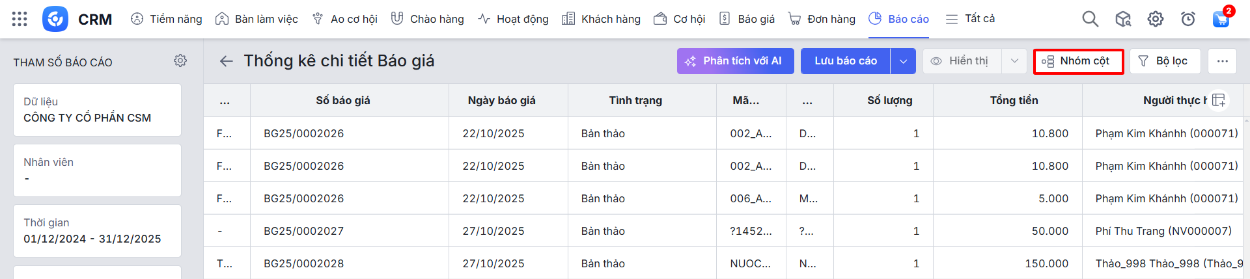This screenshot has width=1250, height=279.
Task: Click the Nhóm cột button
Action: tap(1077, 61)
